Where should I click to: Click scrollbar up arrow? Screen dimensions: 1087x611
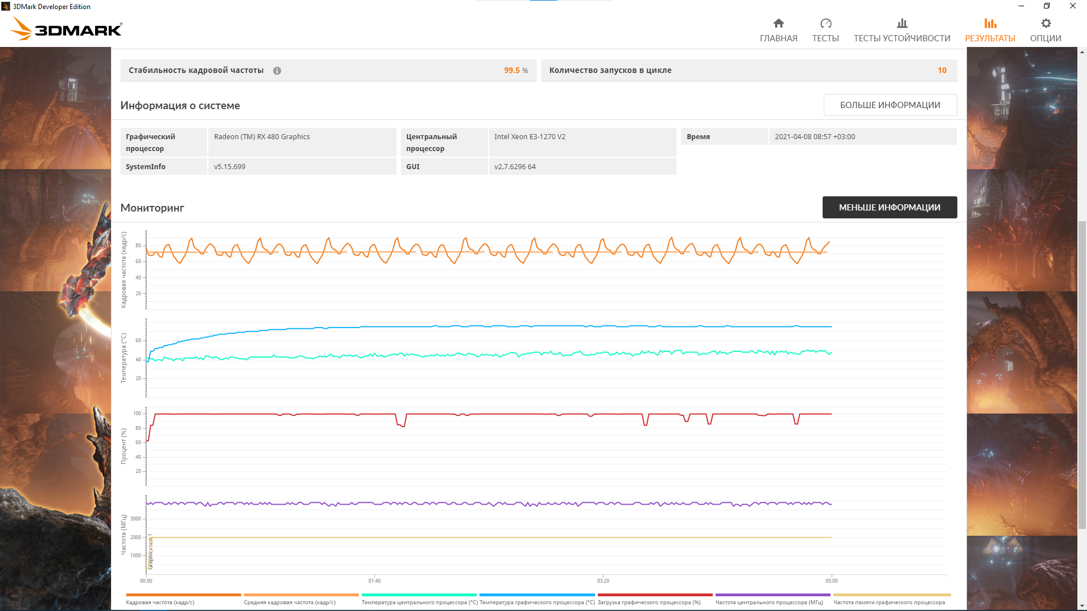click(1082, 52)
